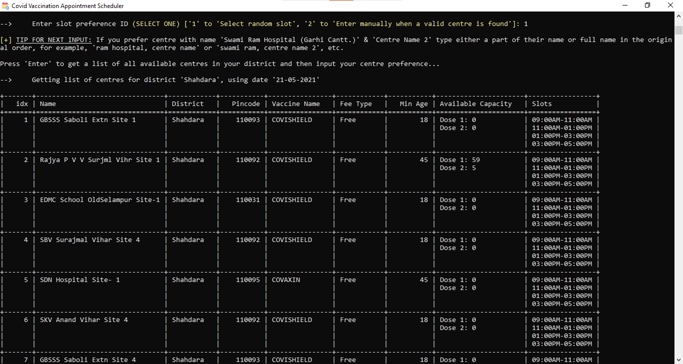Screen dimensions: 683x364
Task: Select 'Rajya P V V Surjml Vihr Site 1'
Action: [x=100, y=160]
